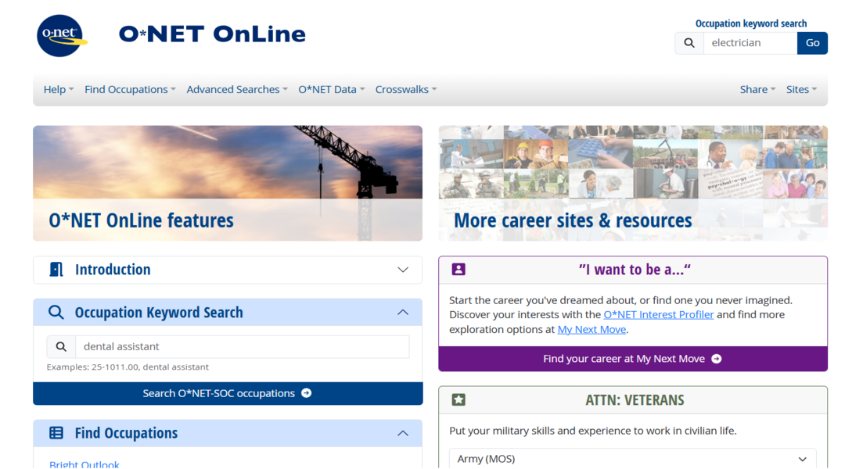
Task: Click the star icon beside ATTN: VETERANS
Action: [x=458, y=400]
